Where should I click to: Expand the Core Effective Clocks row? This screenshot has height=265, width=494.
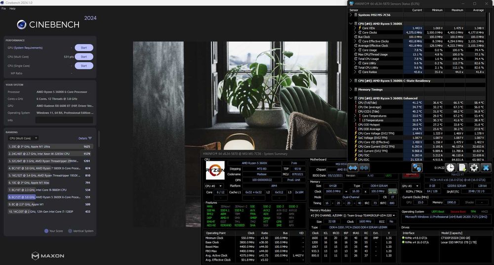click(x=355, y=42)
